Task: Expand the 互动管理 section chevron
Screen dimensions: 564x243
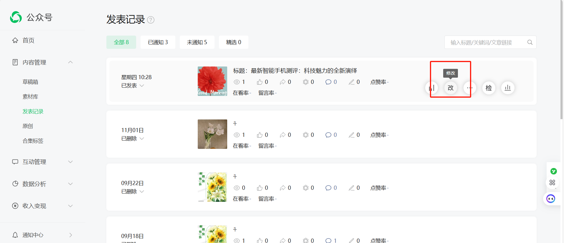Action: (x=70, y=162)
